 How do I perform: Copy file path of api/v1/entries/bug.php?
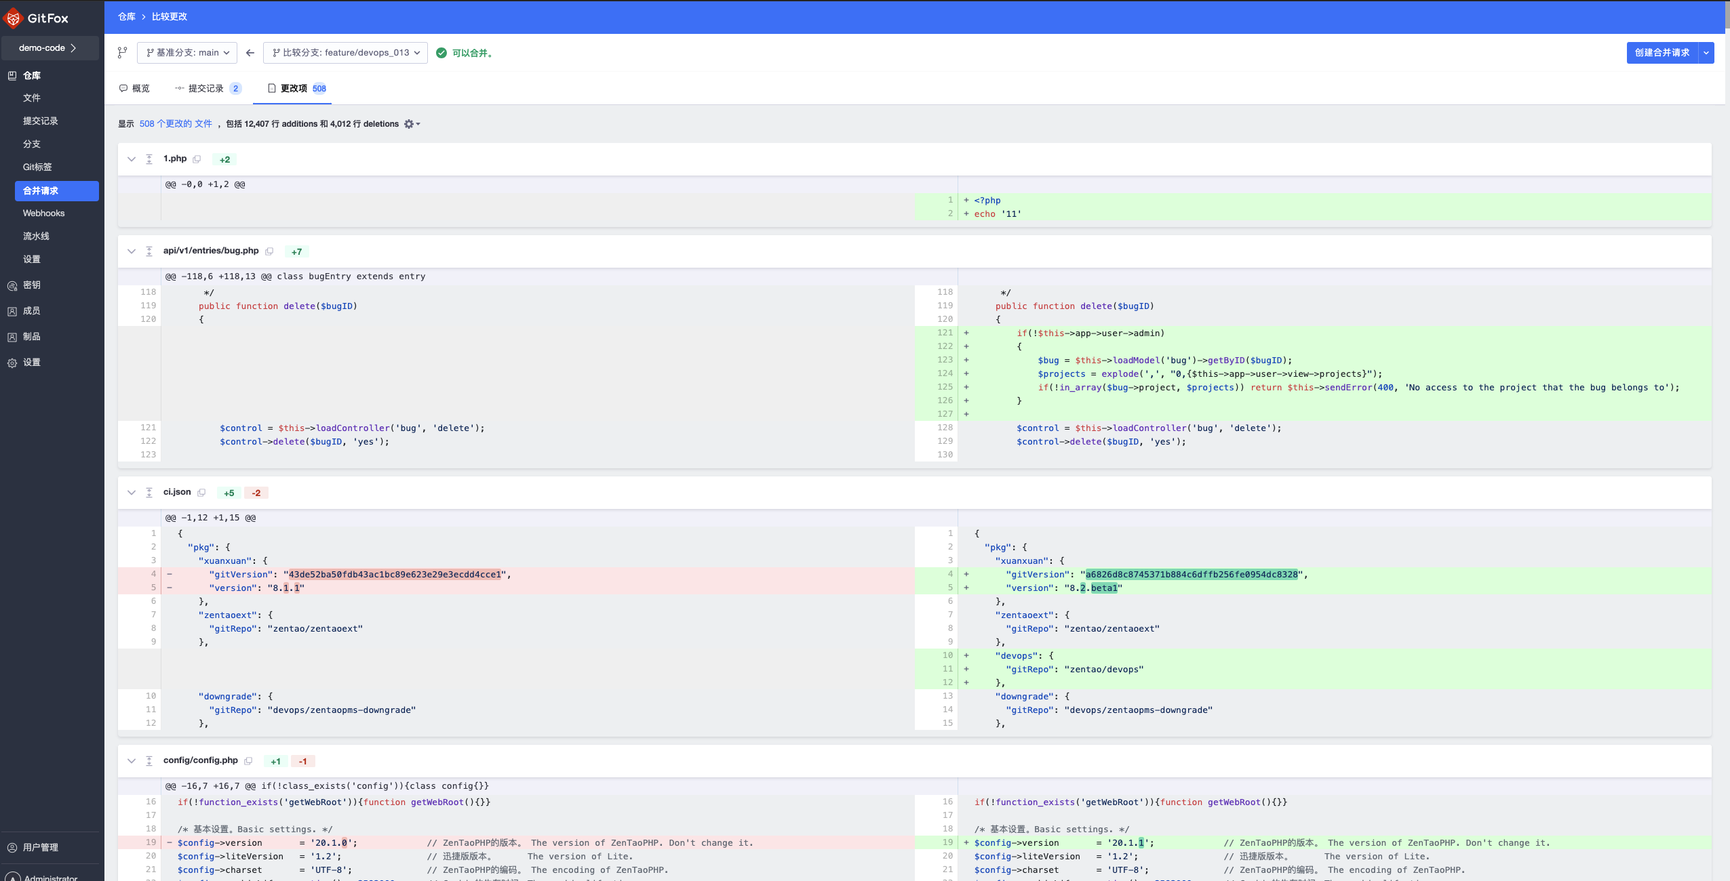click(269, 251)
